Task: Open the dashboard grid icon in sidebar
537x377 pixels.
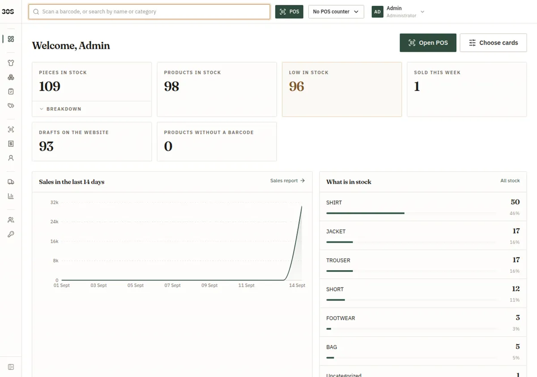Action: tap(11, 39)
